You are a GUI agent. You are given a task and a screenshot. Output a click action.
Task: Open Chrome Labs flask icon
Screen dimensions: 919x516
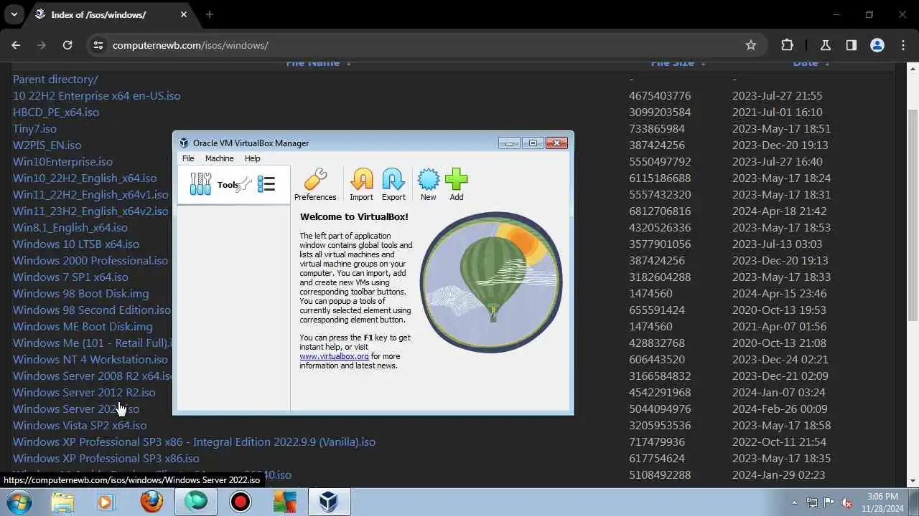tap(826, 45)
